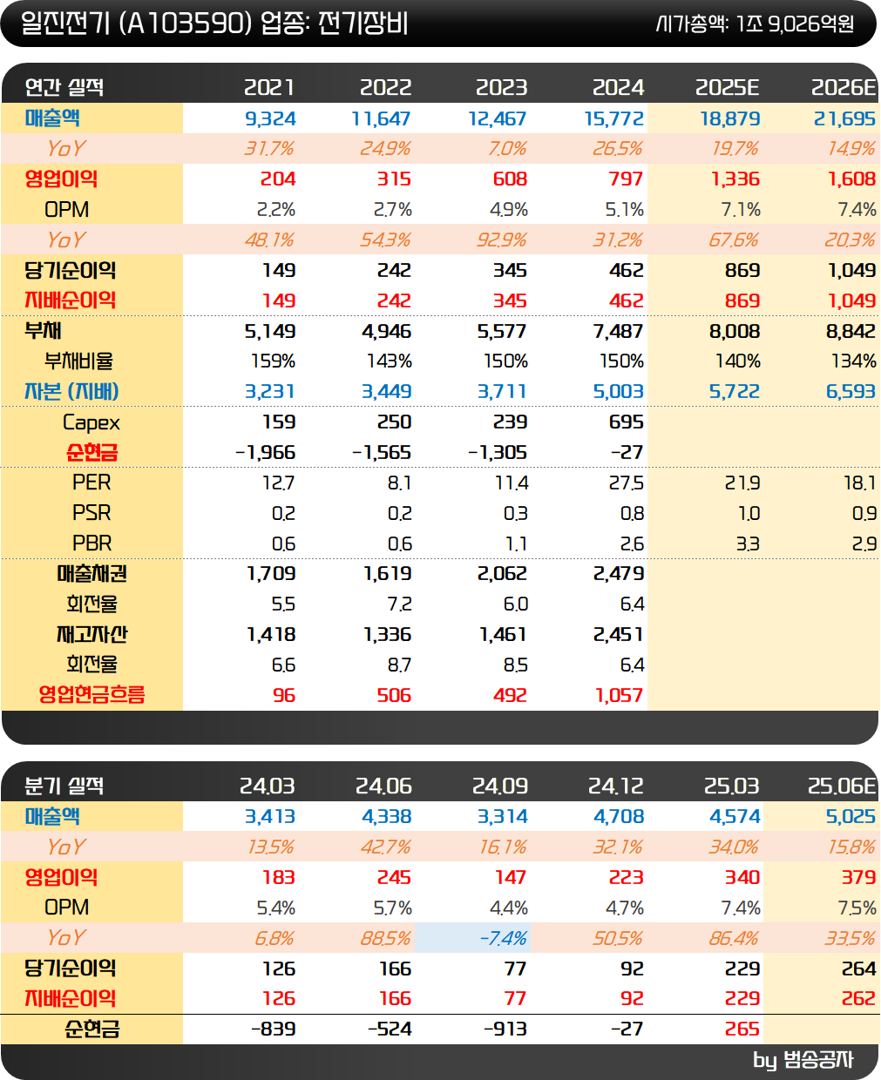The image size is (881, 1080).
Task: Click annual 매출액 value 9,324
Action: tap(270, 118)
